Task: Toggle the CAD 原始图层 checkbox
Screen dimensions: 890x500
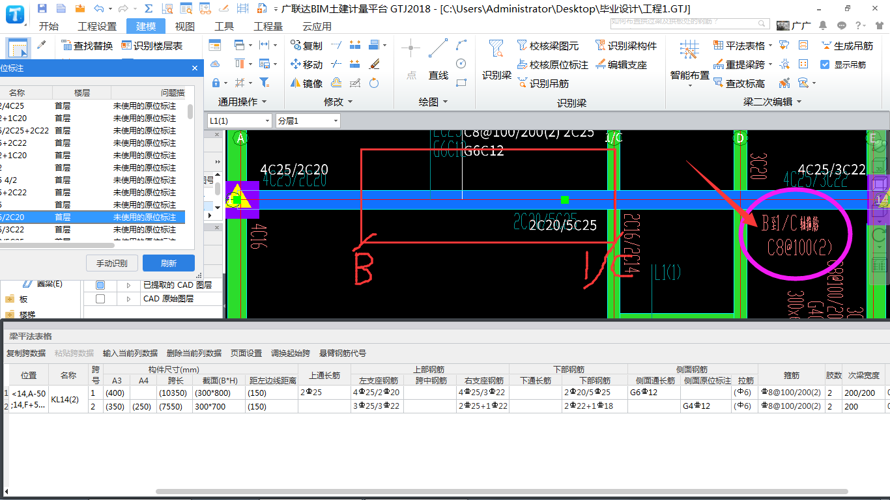Action: (100, 299)
